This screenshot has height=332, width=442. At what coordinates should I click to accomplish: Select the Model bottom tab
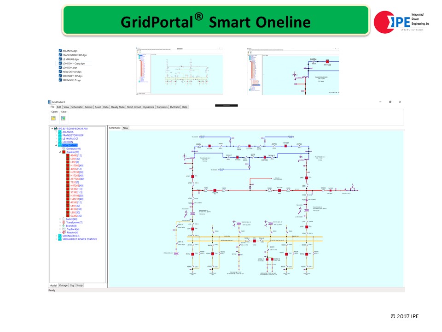pyautogui.click(x=53, y=285)
